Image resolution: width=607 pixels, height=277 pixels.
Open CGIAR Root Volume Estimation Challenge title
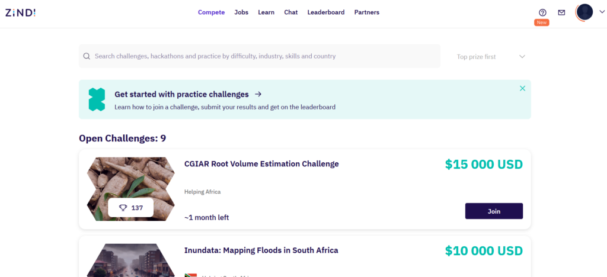point(261,164)
